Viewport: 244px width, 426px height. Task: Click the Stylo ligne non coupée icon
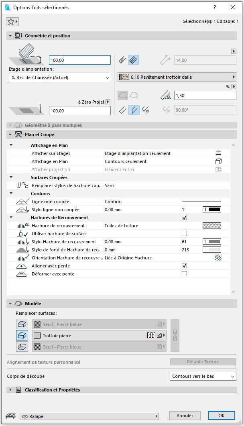23,210
